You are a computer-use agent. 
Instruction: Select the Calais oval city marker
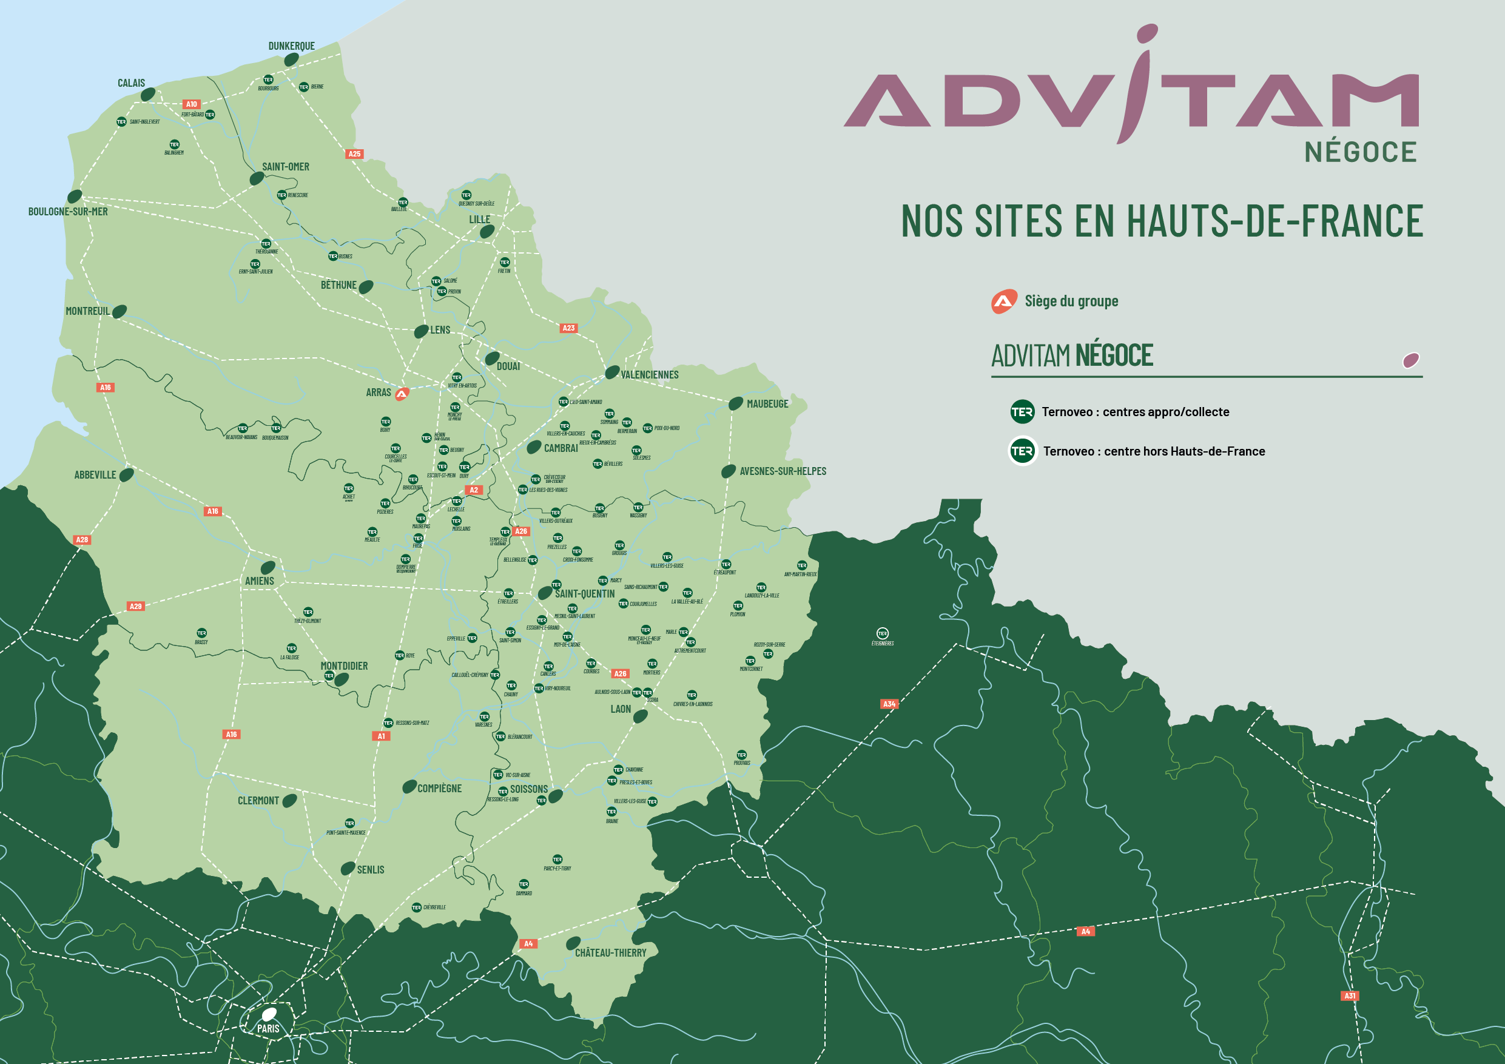(x=148, y=95)
